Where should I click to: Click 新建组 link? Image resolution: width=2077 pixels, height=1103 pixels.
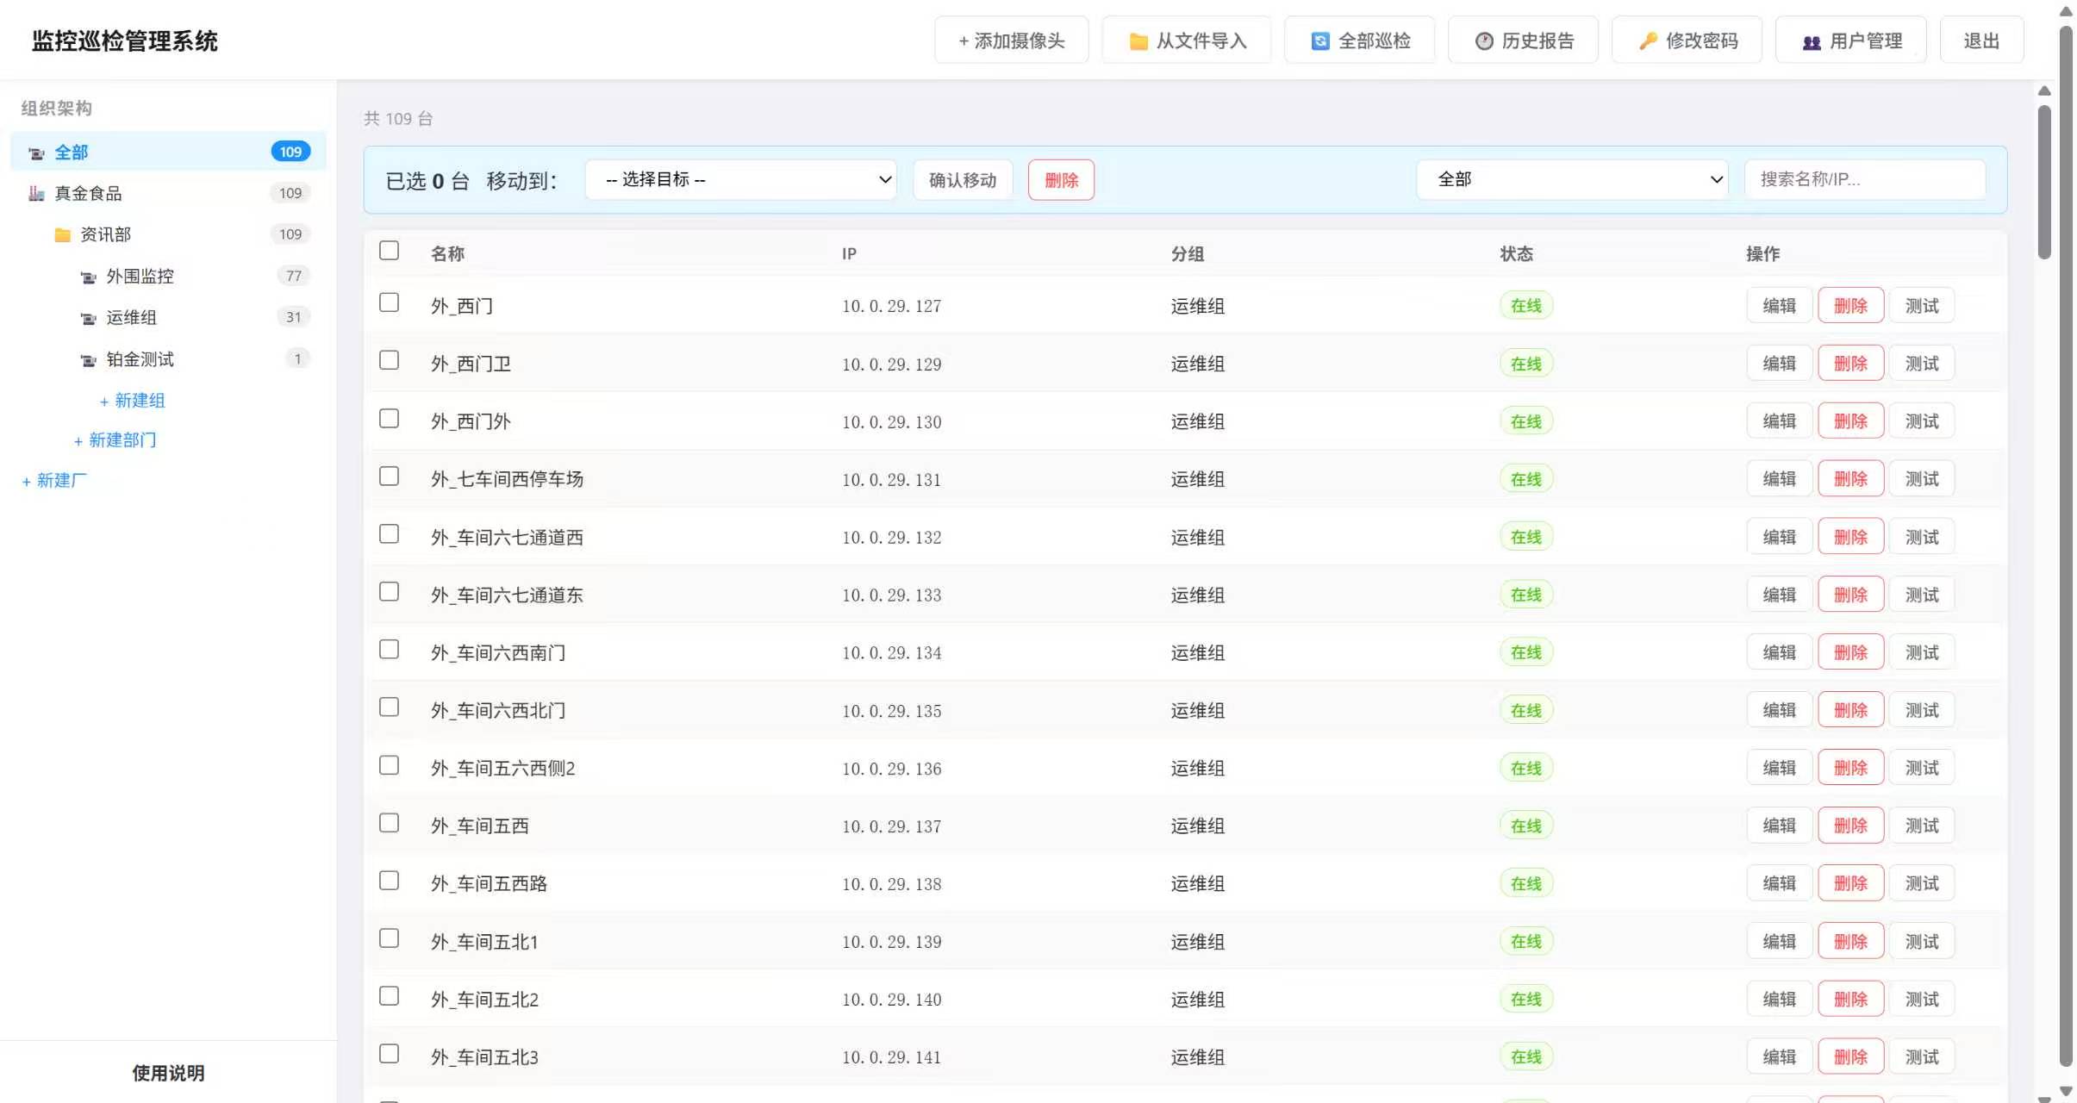pyautogui.click(x=132, y=401)
